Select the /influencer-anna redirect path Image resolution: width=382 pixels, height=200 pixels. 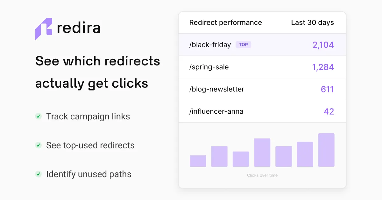tap(216, 111)
